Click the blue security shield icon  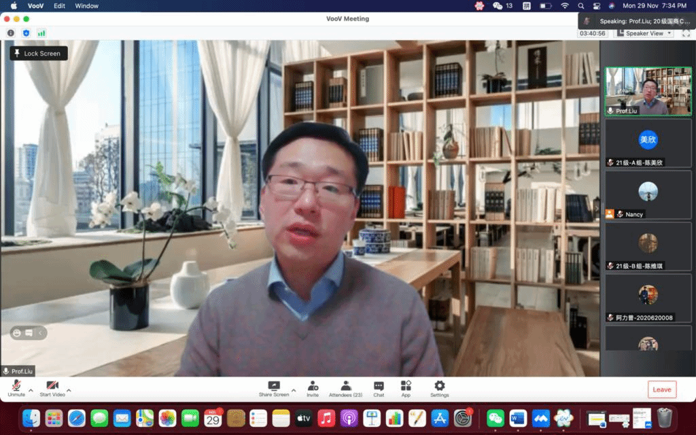click(x=27, y=33)
